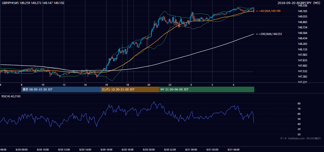The height and width of the screenshot is (152, 324).
Task: Click price axis value 148.885
Action: point(302,22)
